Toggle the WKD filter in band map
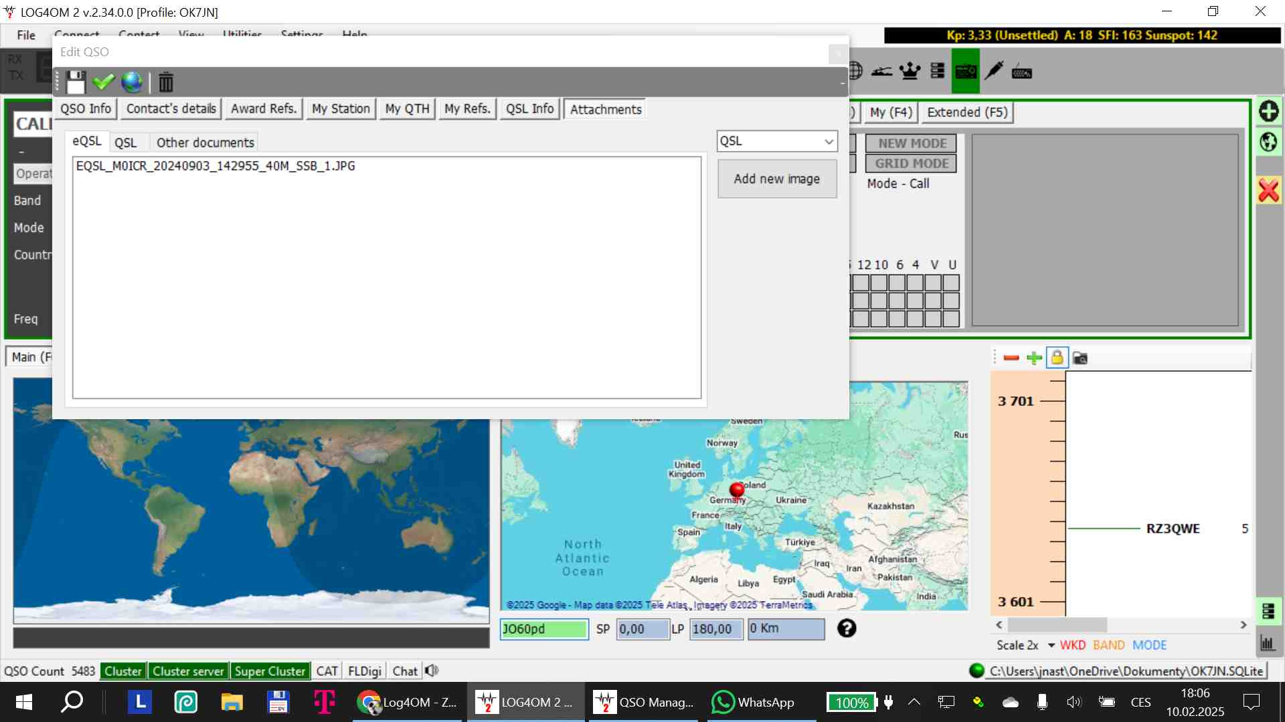1285x722 pixels. click(1073, 645)
